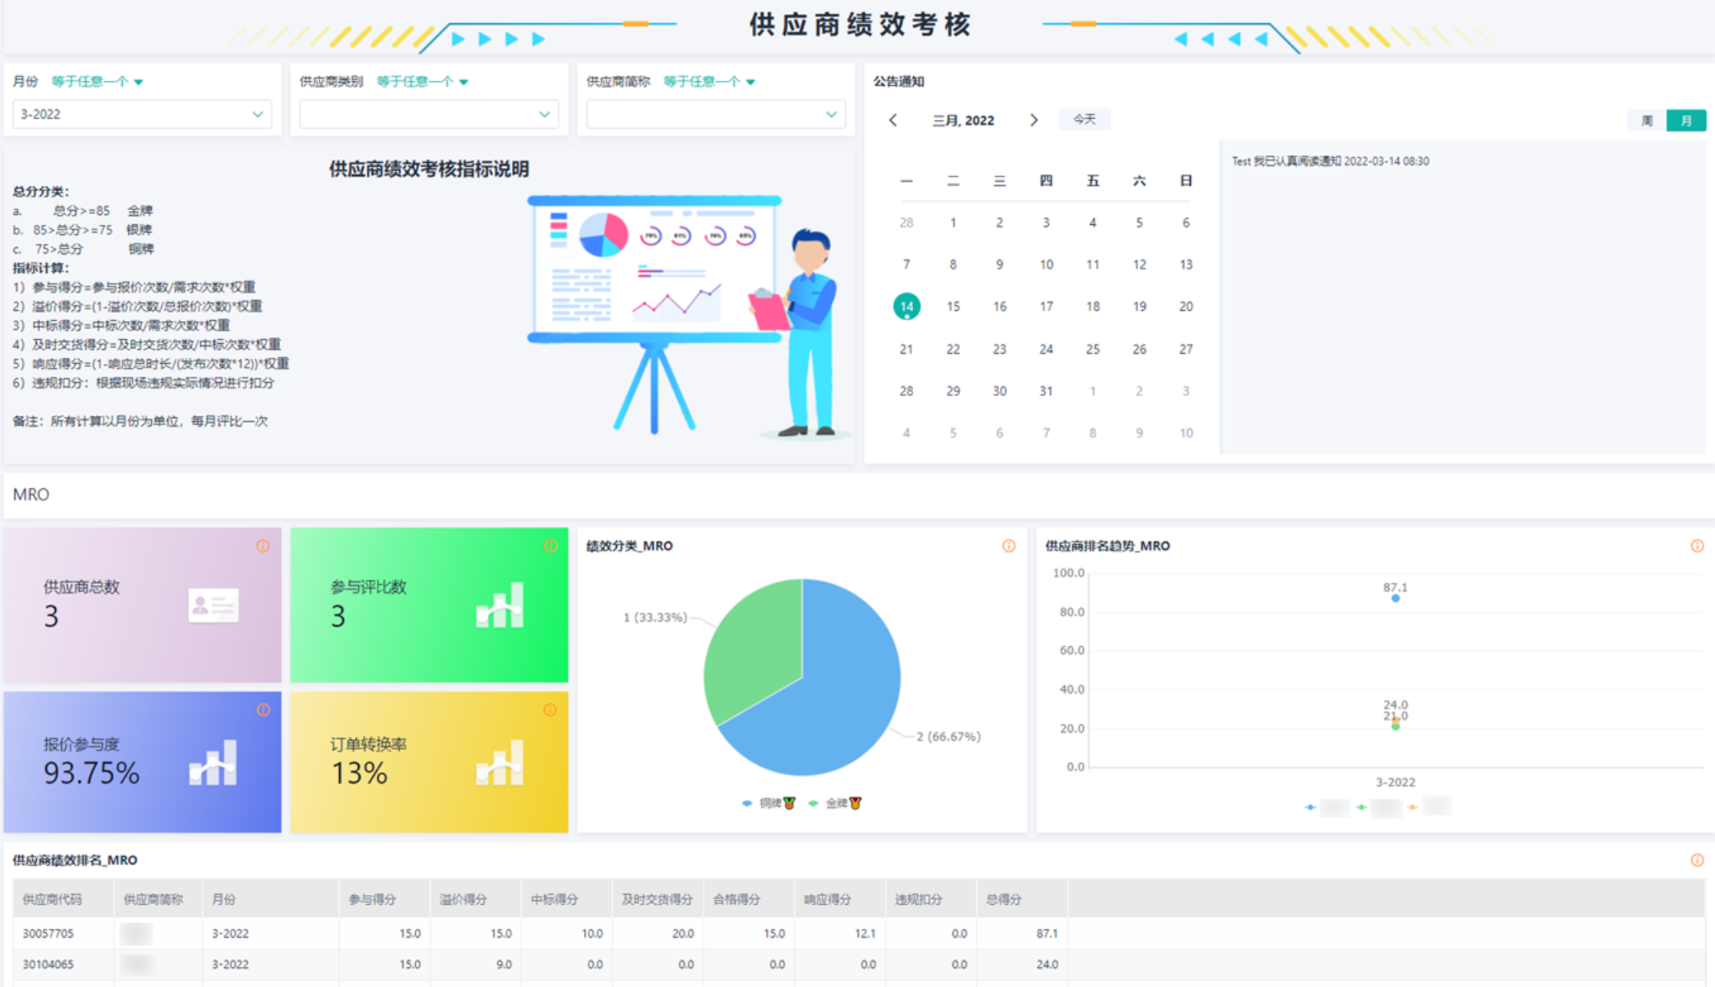This screenshot has width=1715, height=987.
Task: Open the 月份 dropdown showing 3-2022
Action: coord(142,114)
